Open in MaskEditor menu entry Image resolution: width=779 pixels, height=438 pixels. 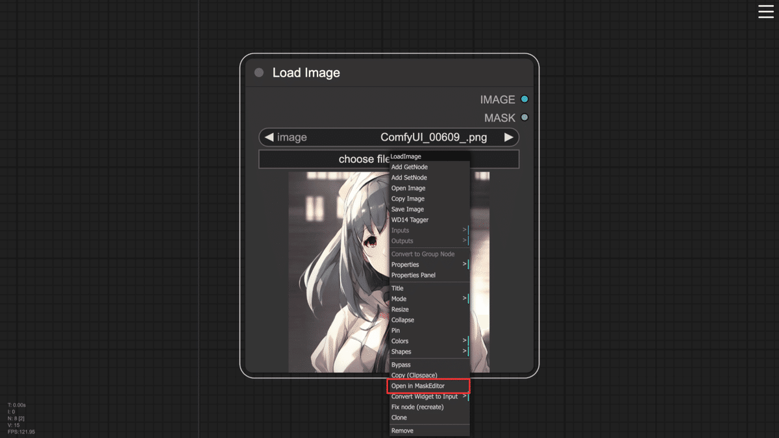429,385
